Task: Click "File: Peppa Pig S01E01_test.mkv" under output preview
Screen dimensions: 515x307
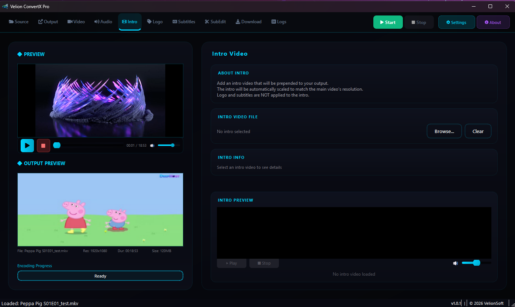Action: pyautogui.click(x=43, y=251)
